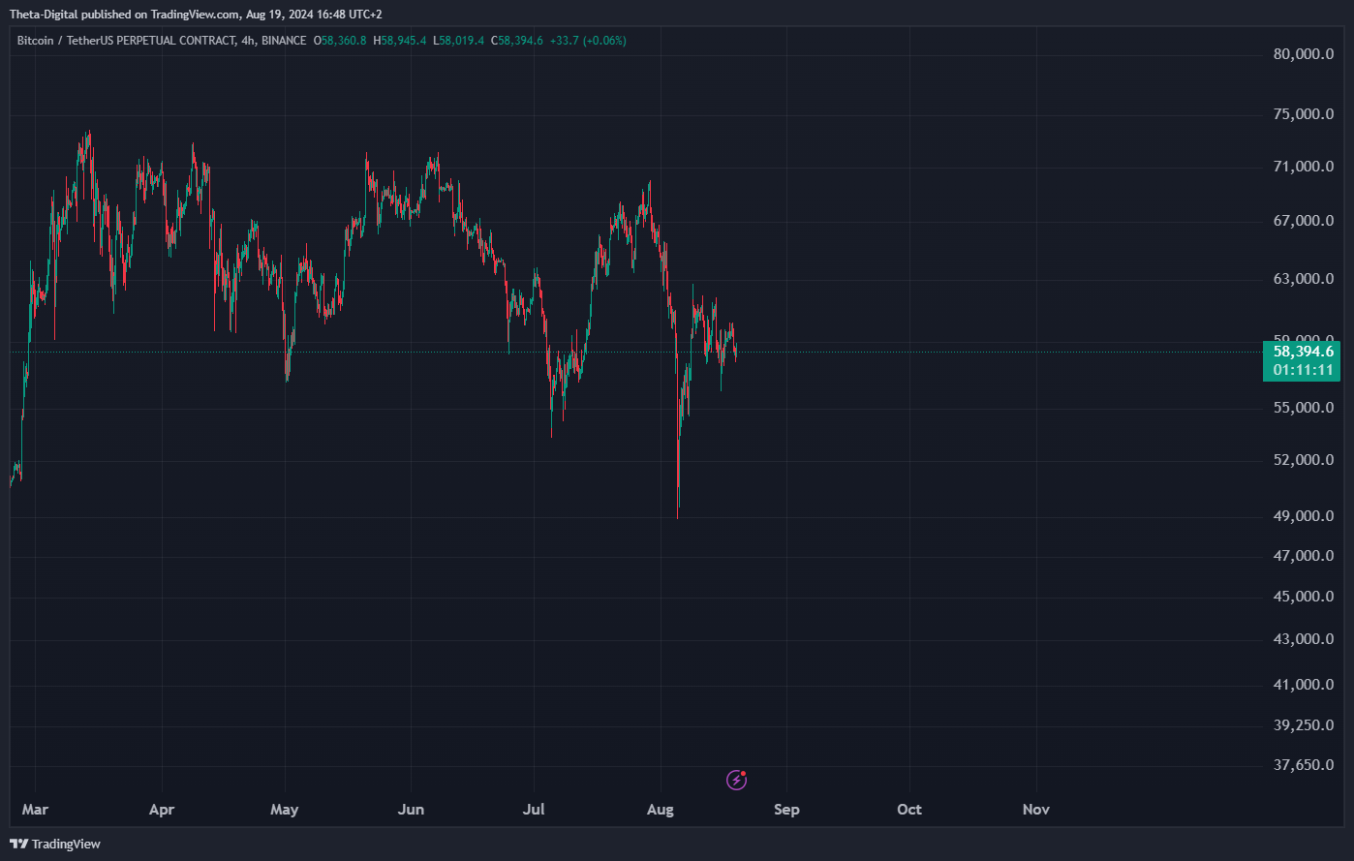
Task: Click the 71,000.0 price axis label
Action: point(1303,167)
